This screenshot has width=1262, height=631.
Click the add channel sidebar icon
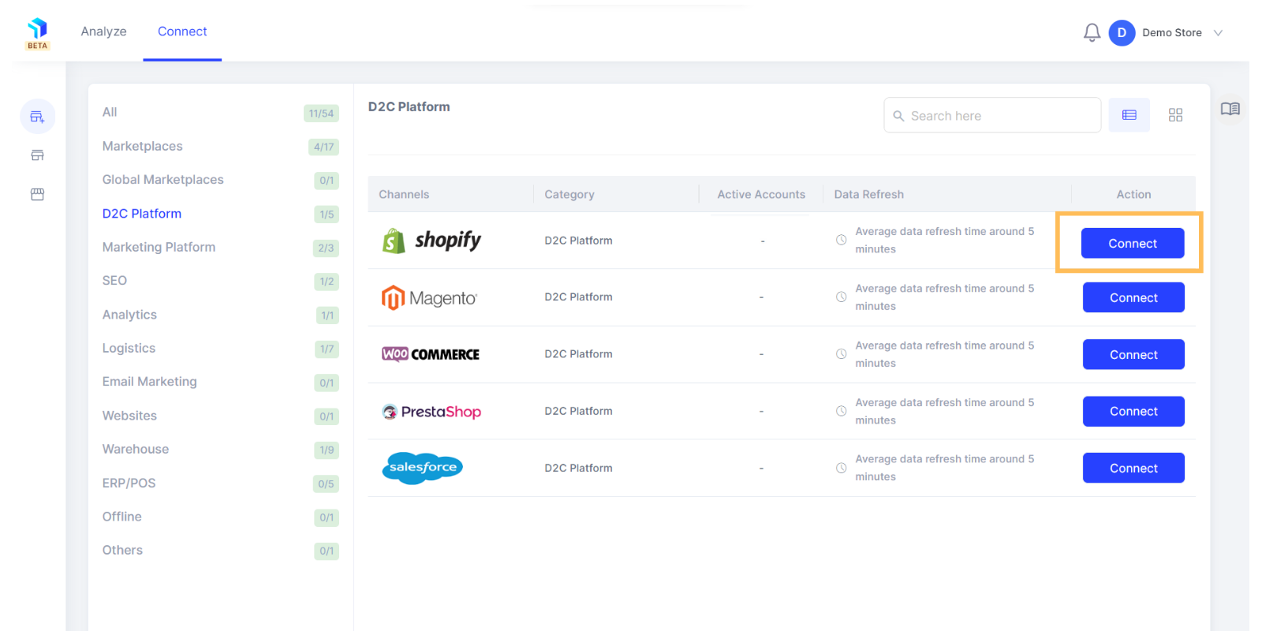pyautogui.click(x=37, y=117)
